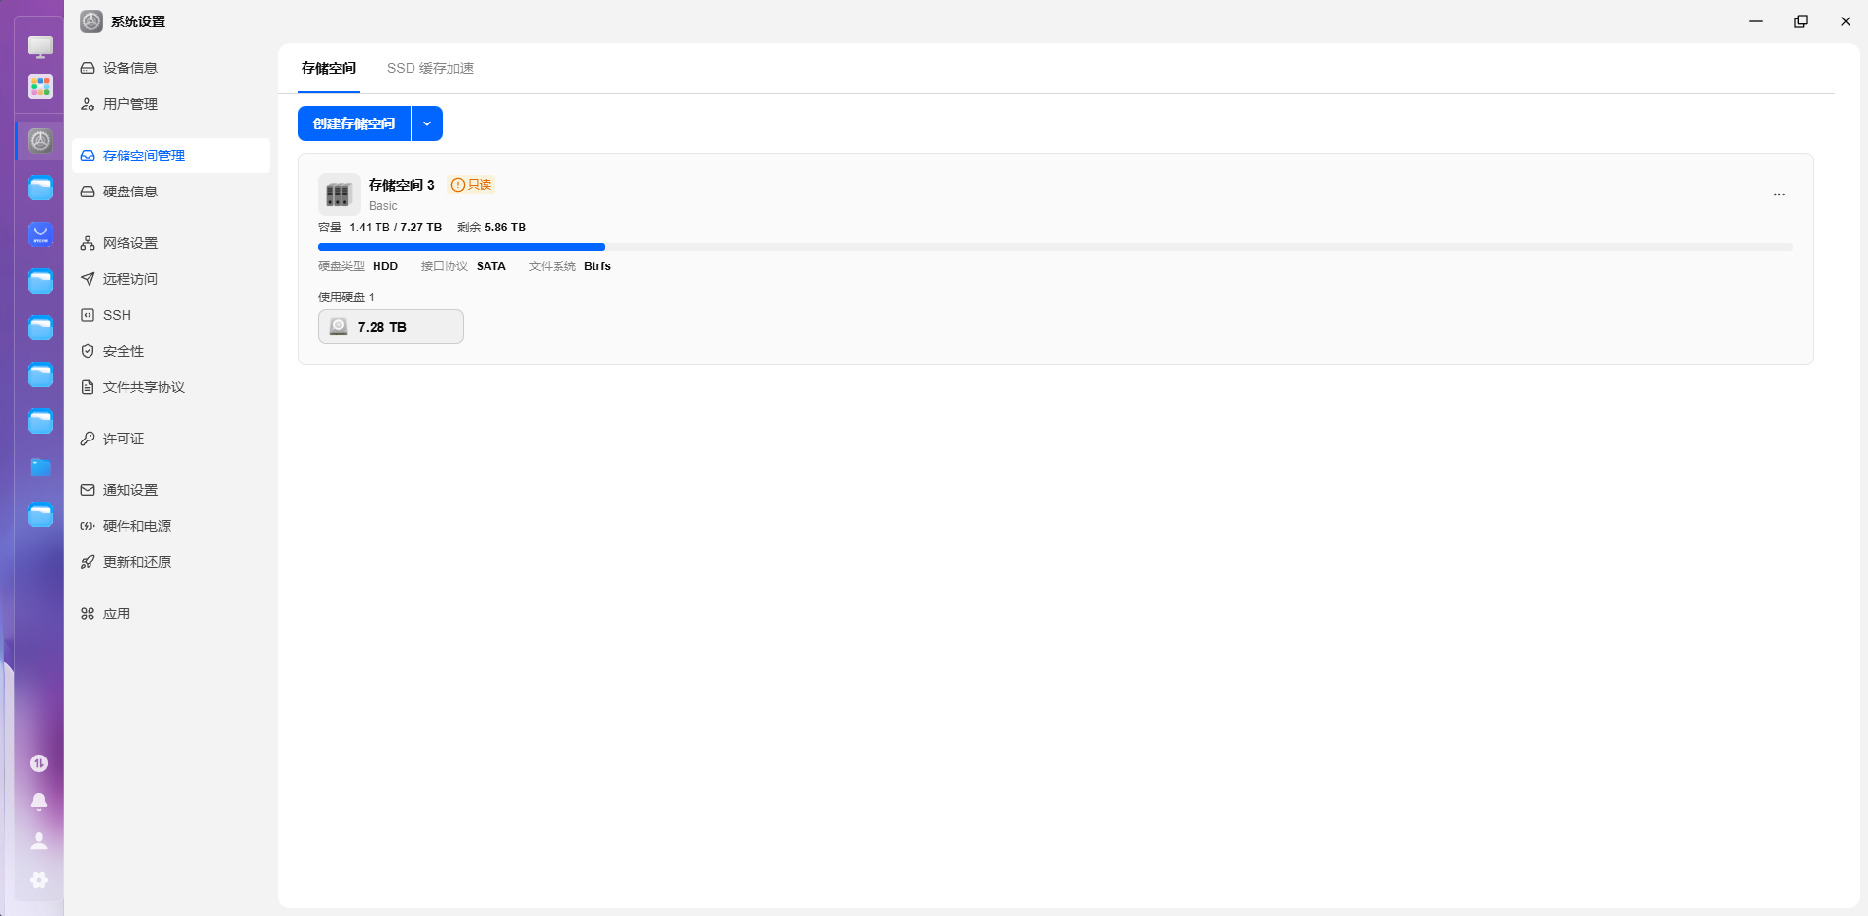The width and height of the screenshot is (1868, 916).
Task: Select 文件共享协议 in the sidebar
Action: (171, 387)
